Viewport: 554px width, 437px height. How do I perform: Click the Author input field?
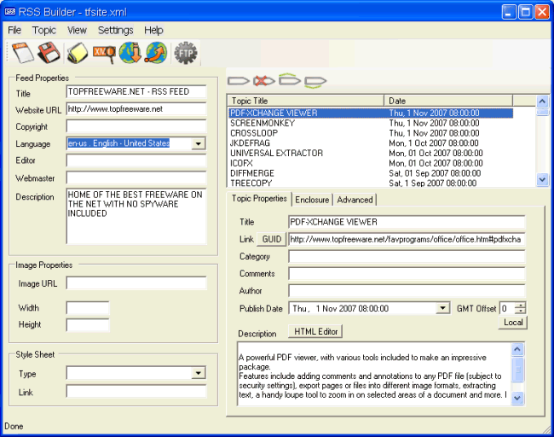pos(407,291)
